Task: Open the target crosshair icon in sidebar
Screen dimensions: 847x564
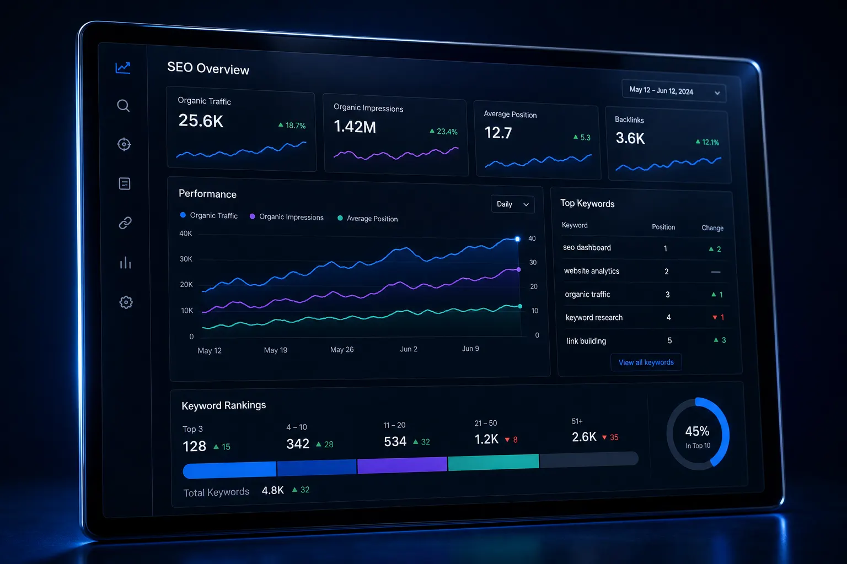Action: tap(124, 144)
